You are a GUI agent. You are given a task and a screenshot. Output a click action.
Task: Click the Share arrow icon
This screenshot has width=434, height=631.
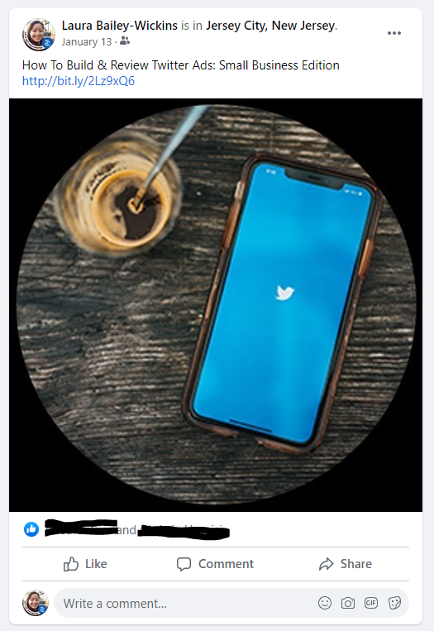327,564
